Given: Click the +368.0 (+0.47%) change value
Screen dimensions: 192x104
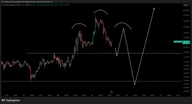Looking at the screenshot, I should click(65, 5).
